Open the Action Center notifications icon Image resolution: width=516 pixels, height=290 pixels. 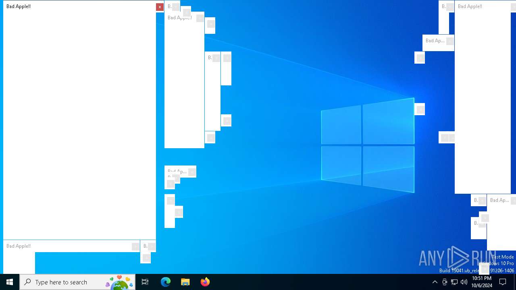503,282
